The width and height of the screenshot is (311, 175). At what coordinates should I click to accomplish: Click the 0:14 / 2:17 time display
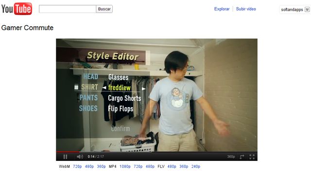click(x=96, y=157)
